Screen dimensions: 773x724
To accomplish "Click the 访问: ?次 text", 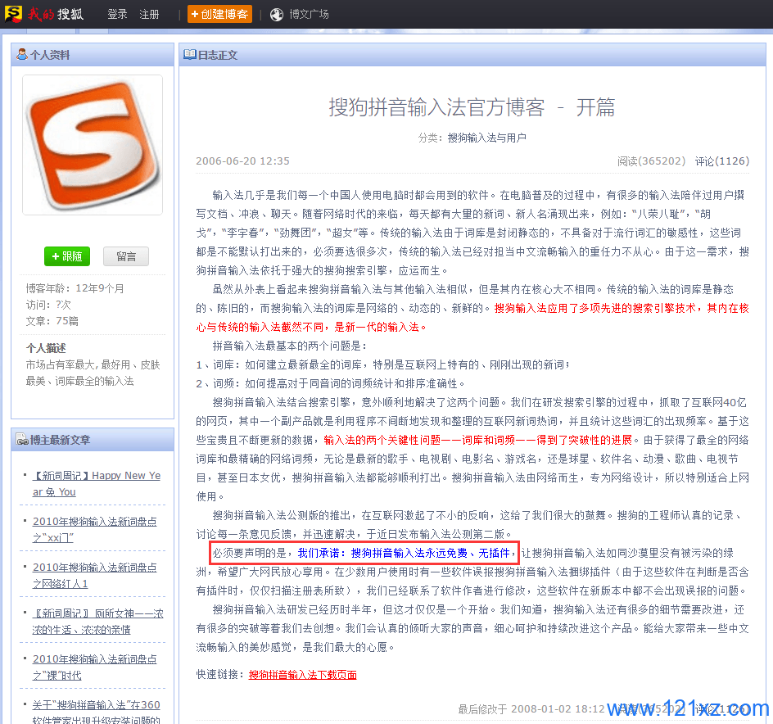I will click(x=49, y=305).
